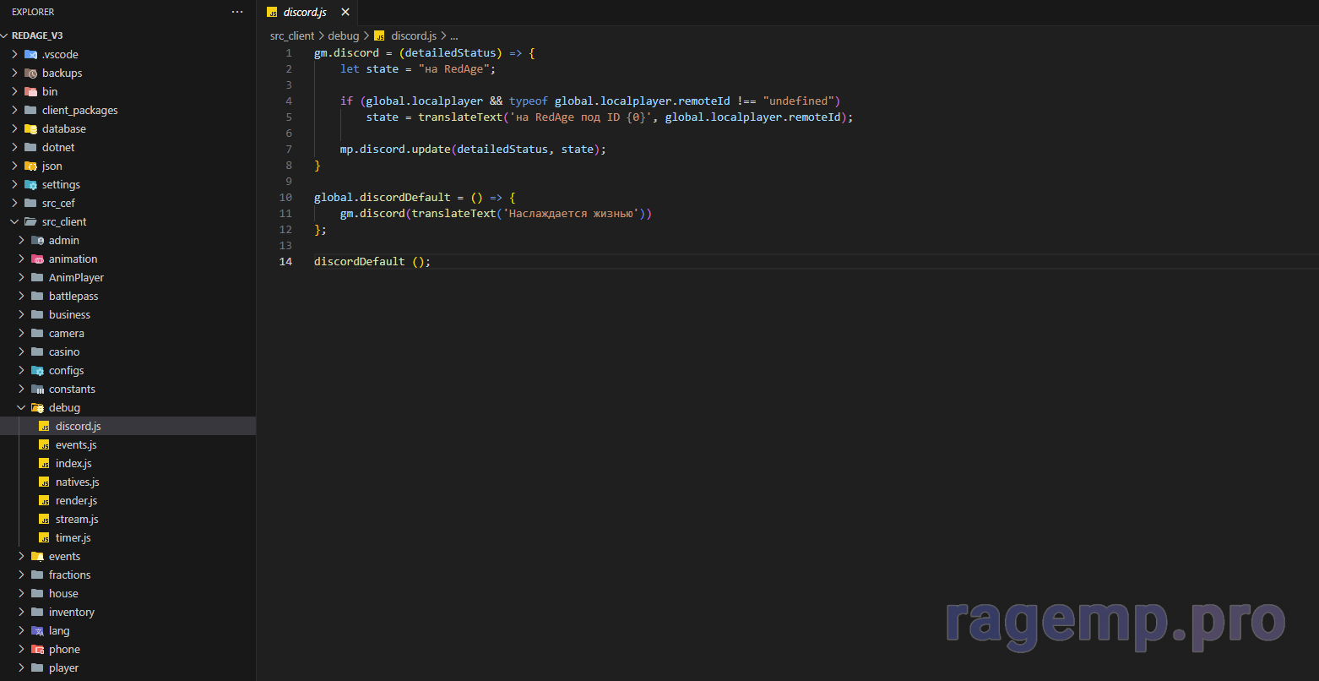Click the configs folder icon

click(x=38, y=370)
